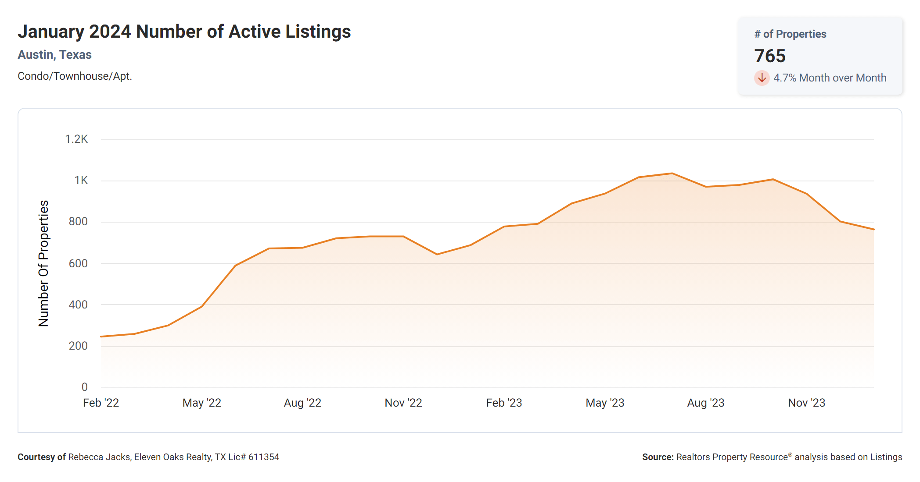Select the Condo/Townhouse/Apt. property type label
The image size is (920, 482).
point(75,76)
